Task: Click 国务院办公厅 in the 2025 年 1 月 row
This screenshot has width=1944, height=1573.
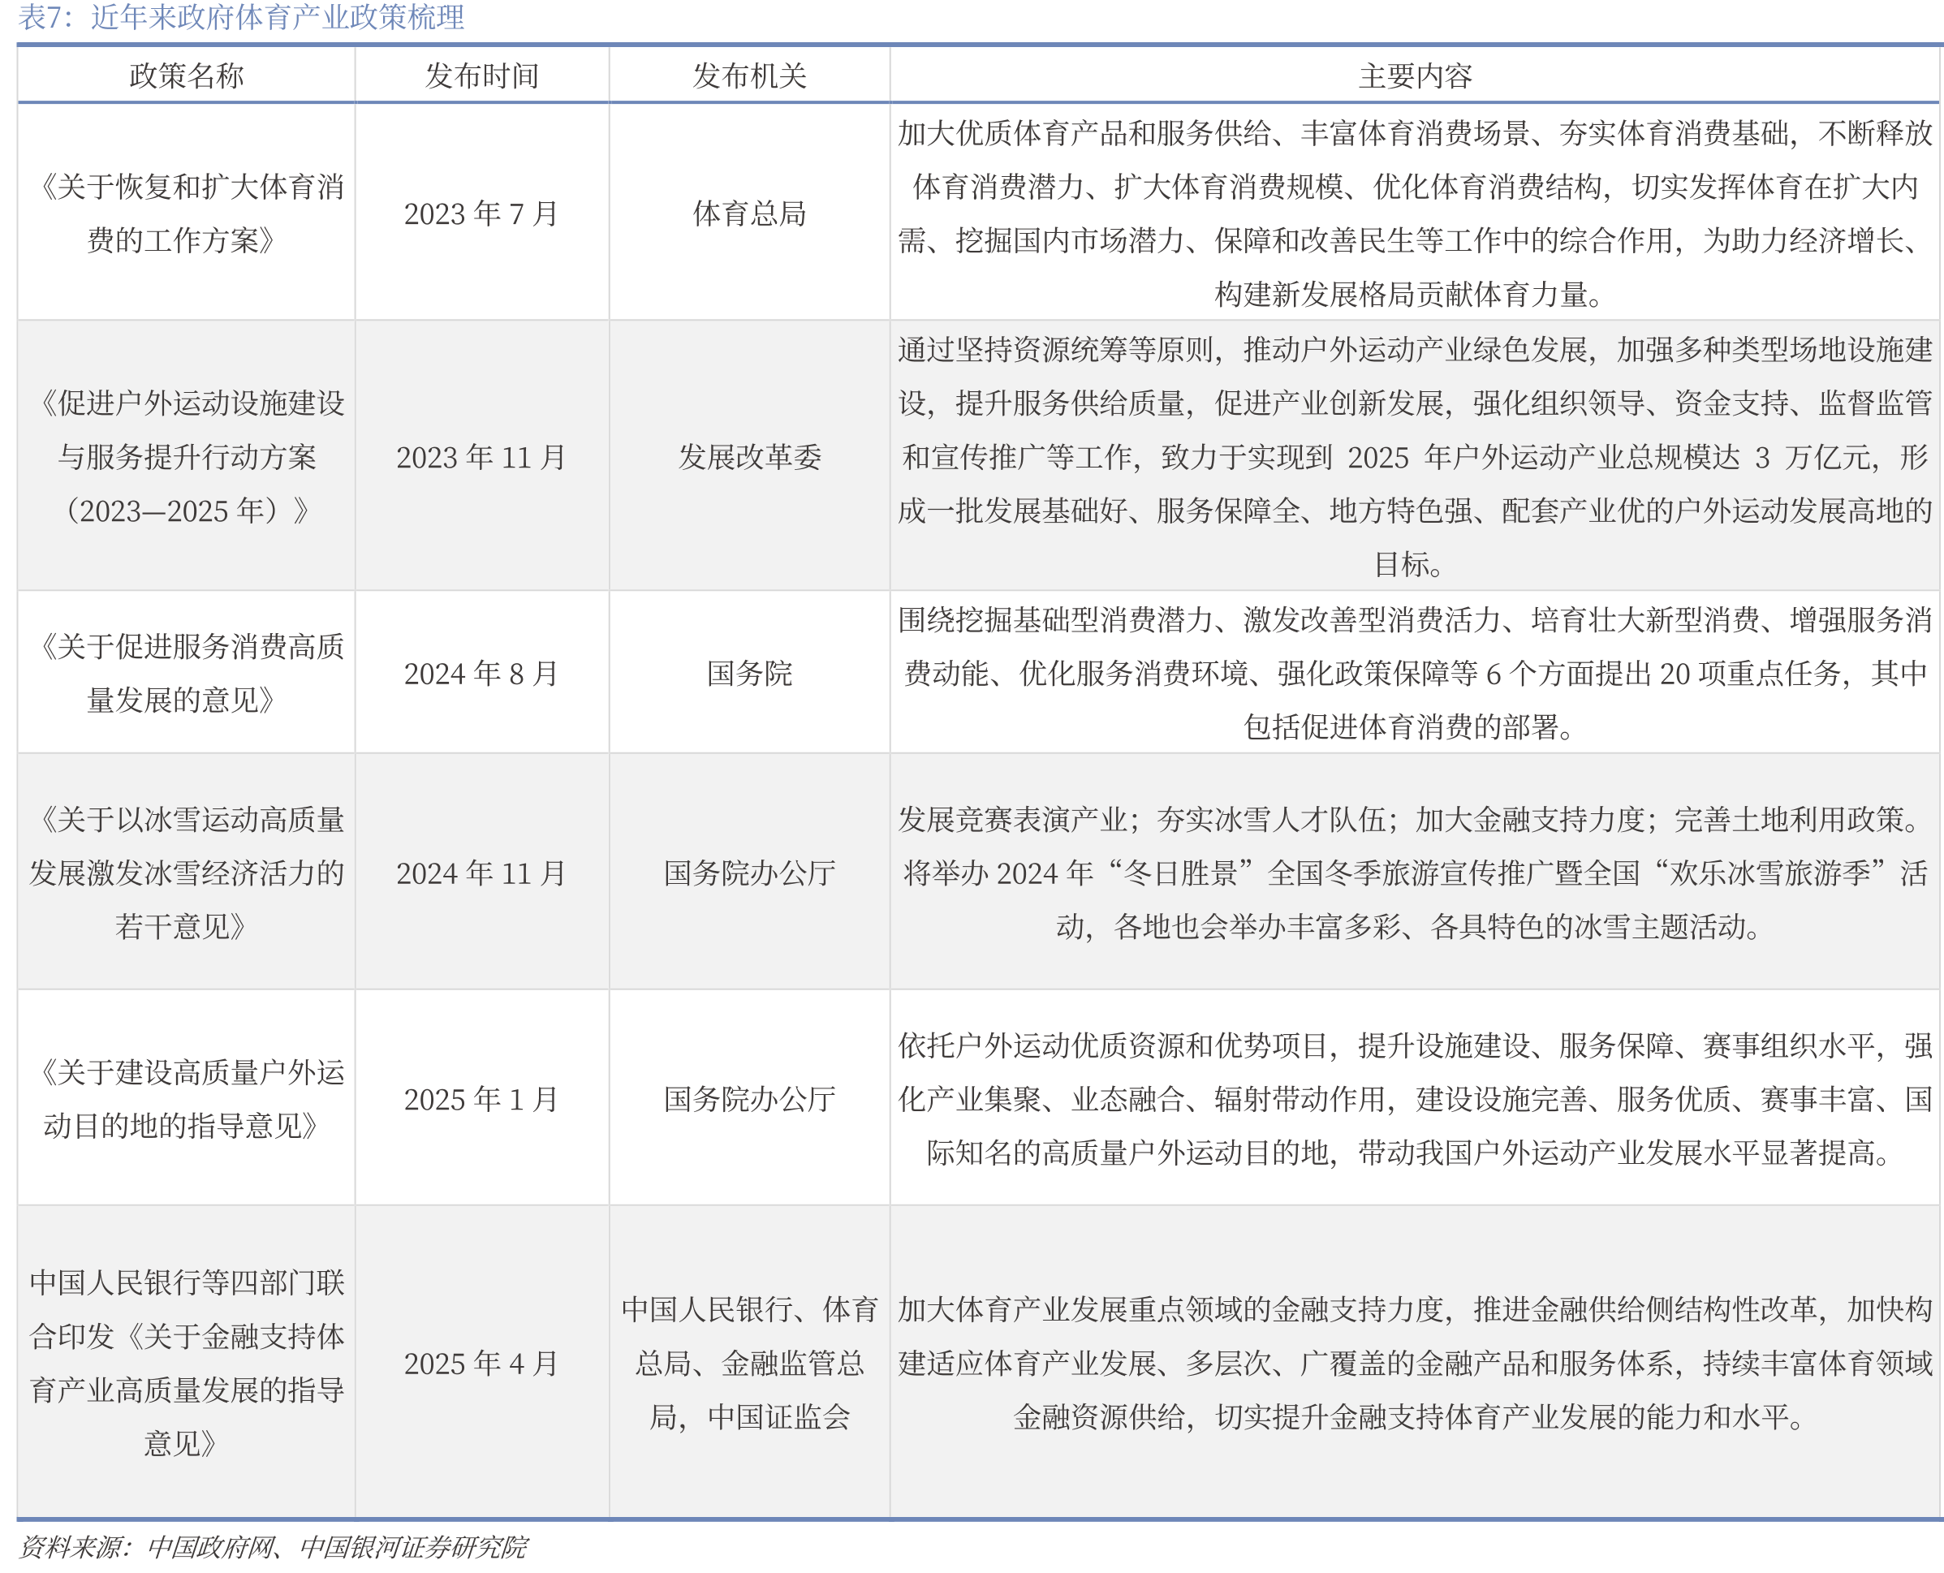Action: (x=749, y=1099)
